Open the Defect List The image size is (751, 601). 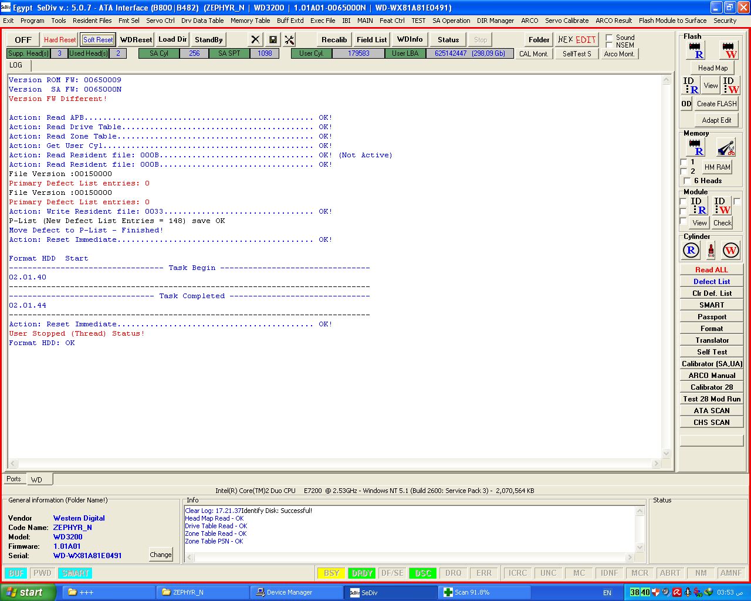pos(712,282)
